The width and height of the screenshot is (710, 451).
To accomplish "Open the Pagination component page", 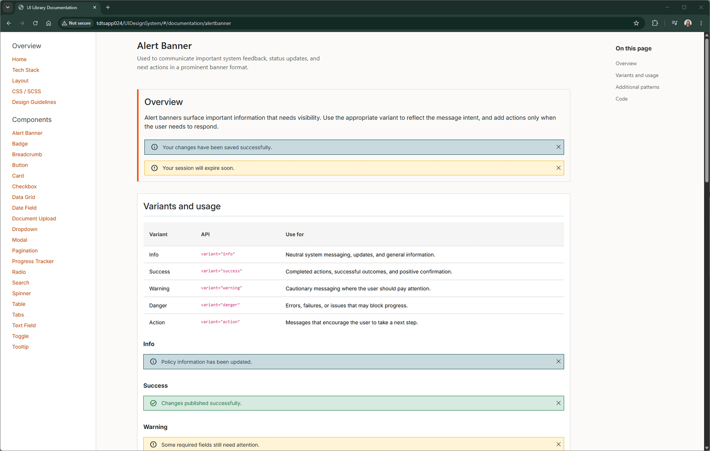I will 25,250.
